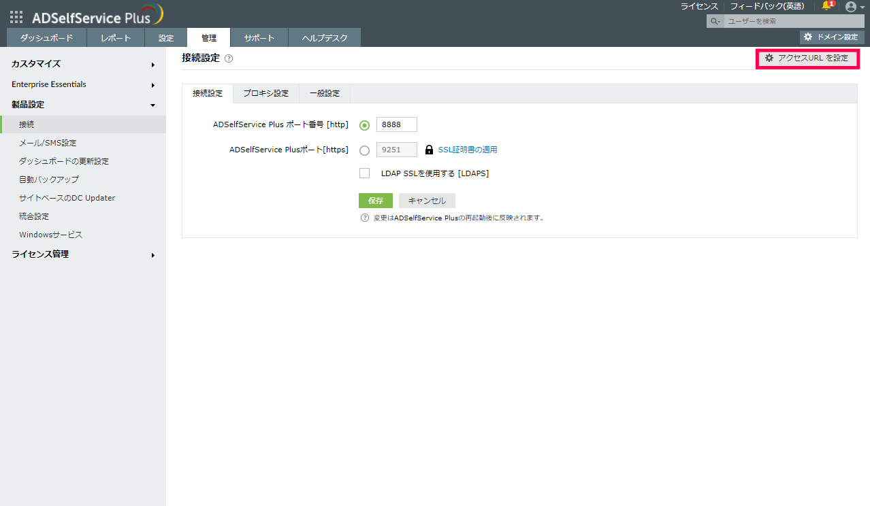870x506 pixels.
Task: Click the search magnifier icon
Action: 715,22
